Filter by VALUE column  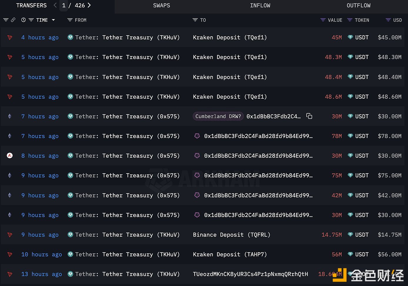[x=323, y=20]
